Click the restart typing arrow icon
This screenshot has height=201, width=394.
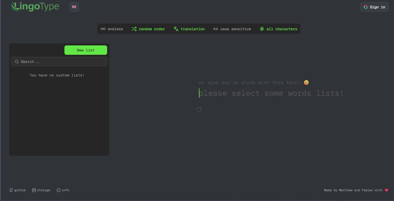(199, 109)
